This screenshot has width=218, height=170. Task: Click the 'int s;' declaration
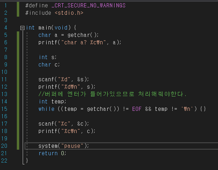[48, 57]
